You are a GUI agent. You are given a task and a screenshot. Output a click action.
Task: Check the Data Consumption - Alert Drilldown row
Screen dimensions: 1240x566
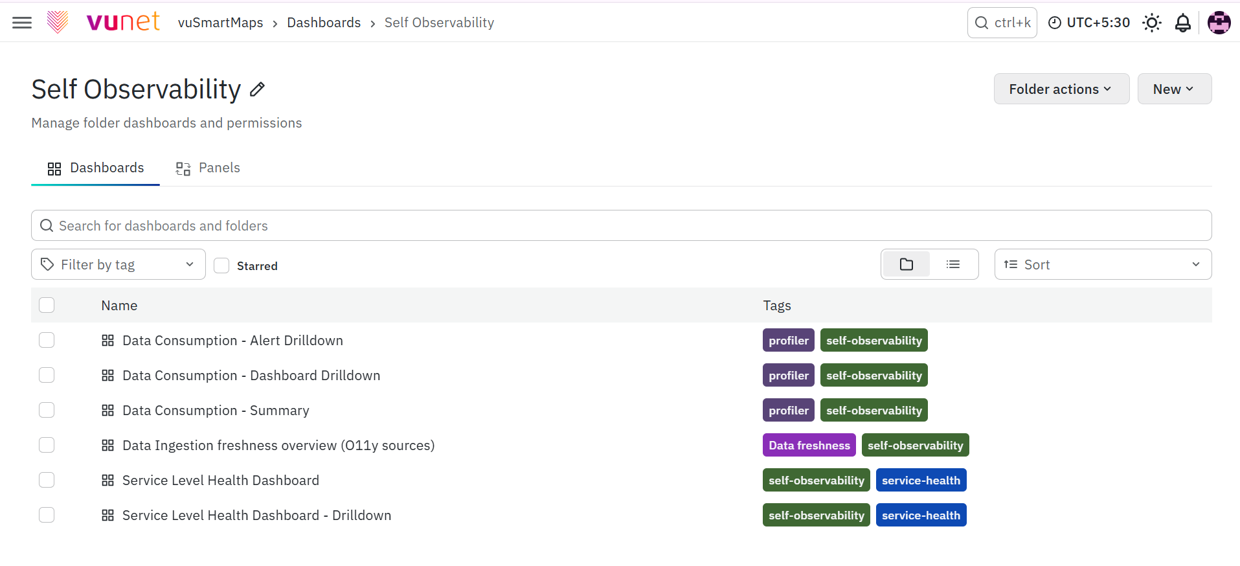point(47,340)
